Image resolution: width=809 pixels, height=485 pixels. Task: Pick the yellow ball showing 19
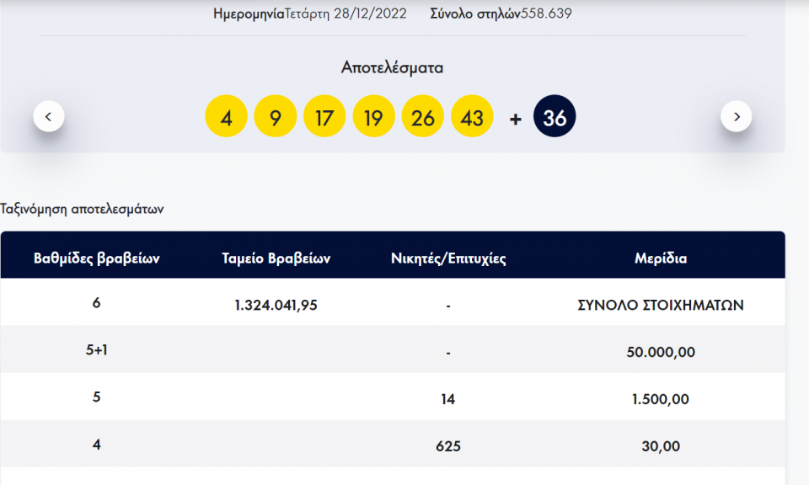(x=373, y=117)
